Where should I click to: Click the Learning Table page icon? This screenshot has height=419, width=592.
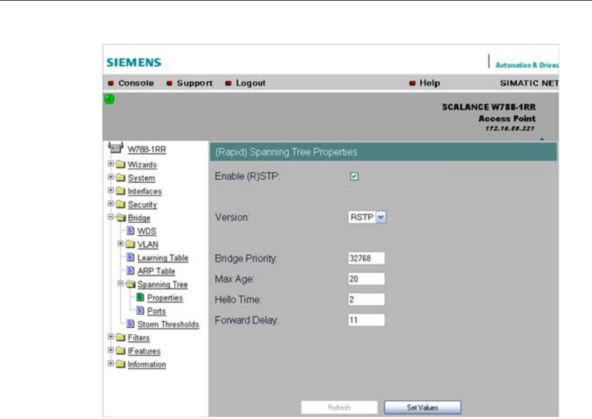pos(130,257)
